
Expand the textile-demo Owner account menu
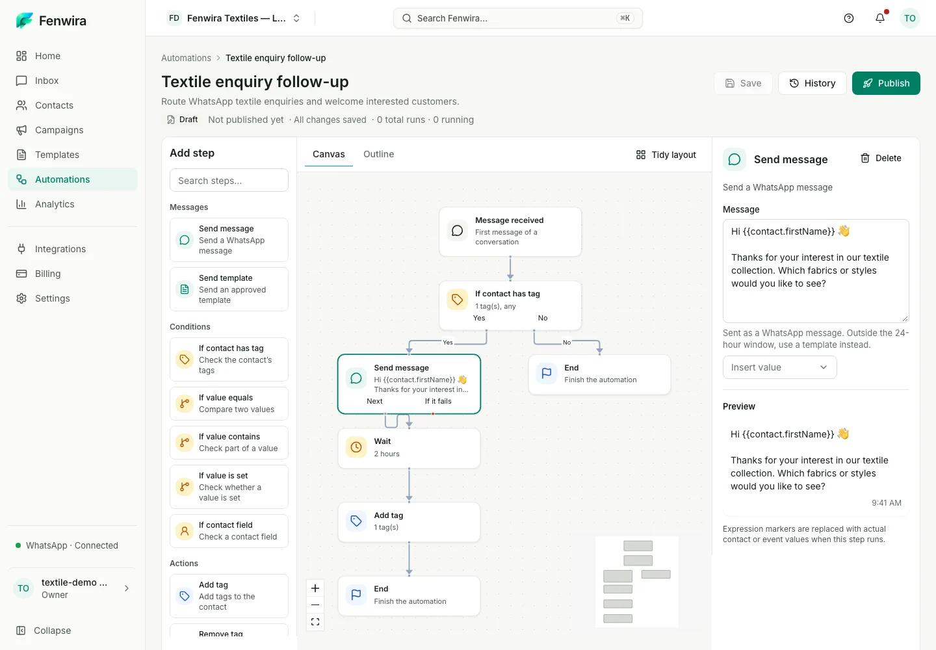tap(73, 588)
